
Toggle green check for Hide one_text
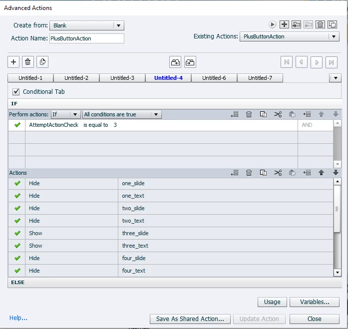pos(17,196)
